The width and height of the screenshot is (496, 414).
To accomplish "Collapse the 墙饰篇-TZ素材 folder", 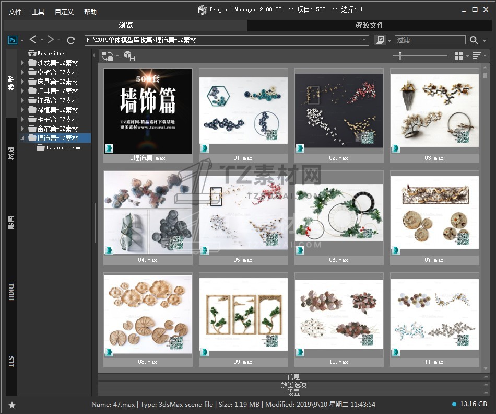I will pos(22,139).
